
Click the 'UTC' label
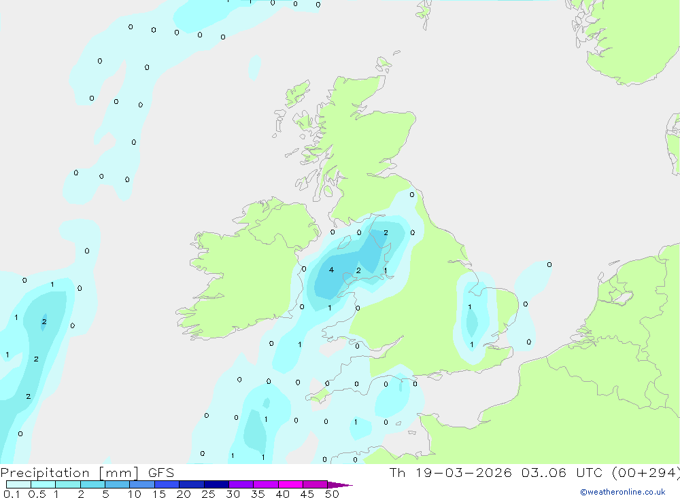point(590,473)
